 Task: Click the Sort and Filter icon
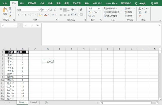tap(146, 8)
